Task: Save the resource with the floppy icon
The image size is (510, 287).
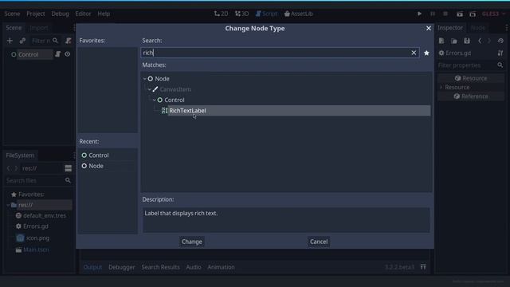Action: click(x=467, y=41)
